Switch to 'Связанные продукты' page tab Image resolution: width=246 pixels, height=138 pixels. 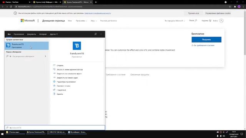pyautogui.click(x=140, y=75)
